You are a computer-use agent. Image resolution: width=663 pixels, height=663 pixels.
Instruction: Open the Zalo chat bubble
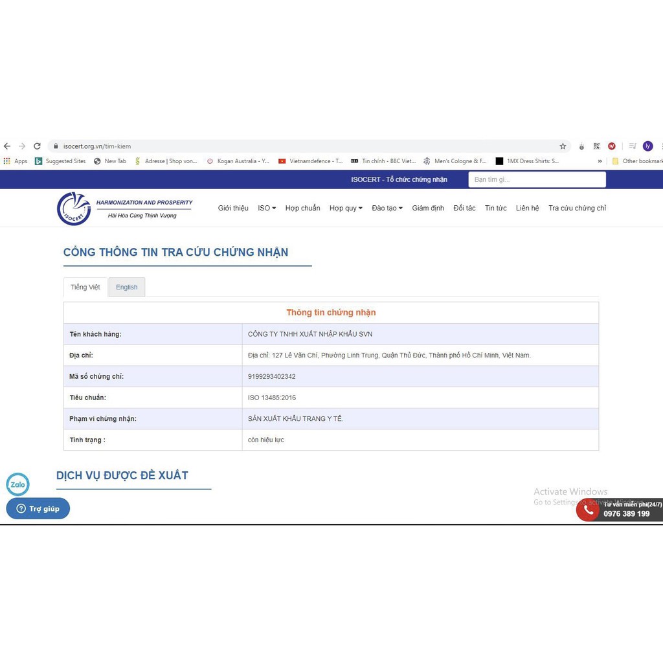pos(17,484)
